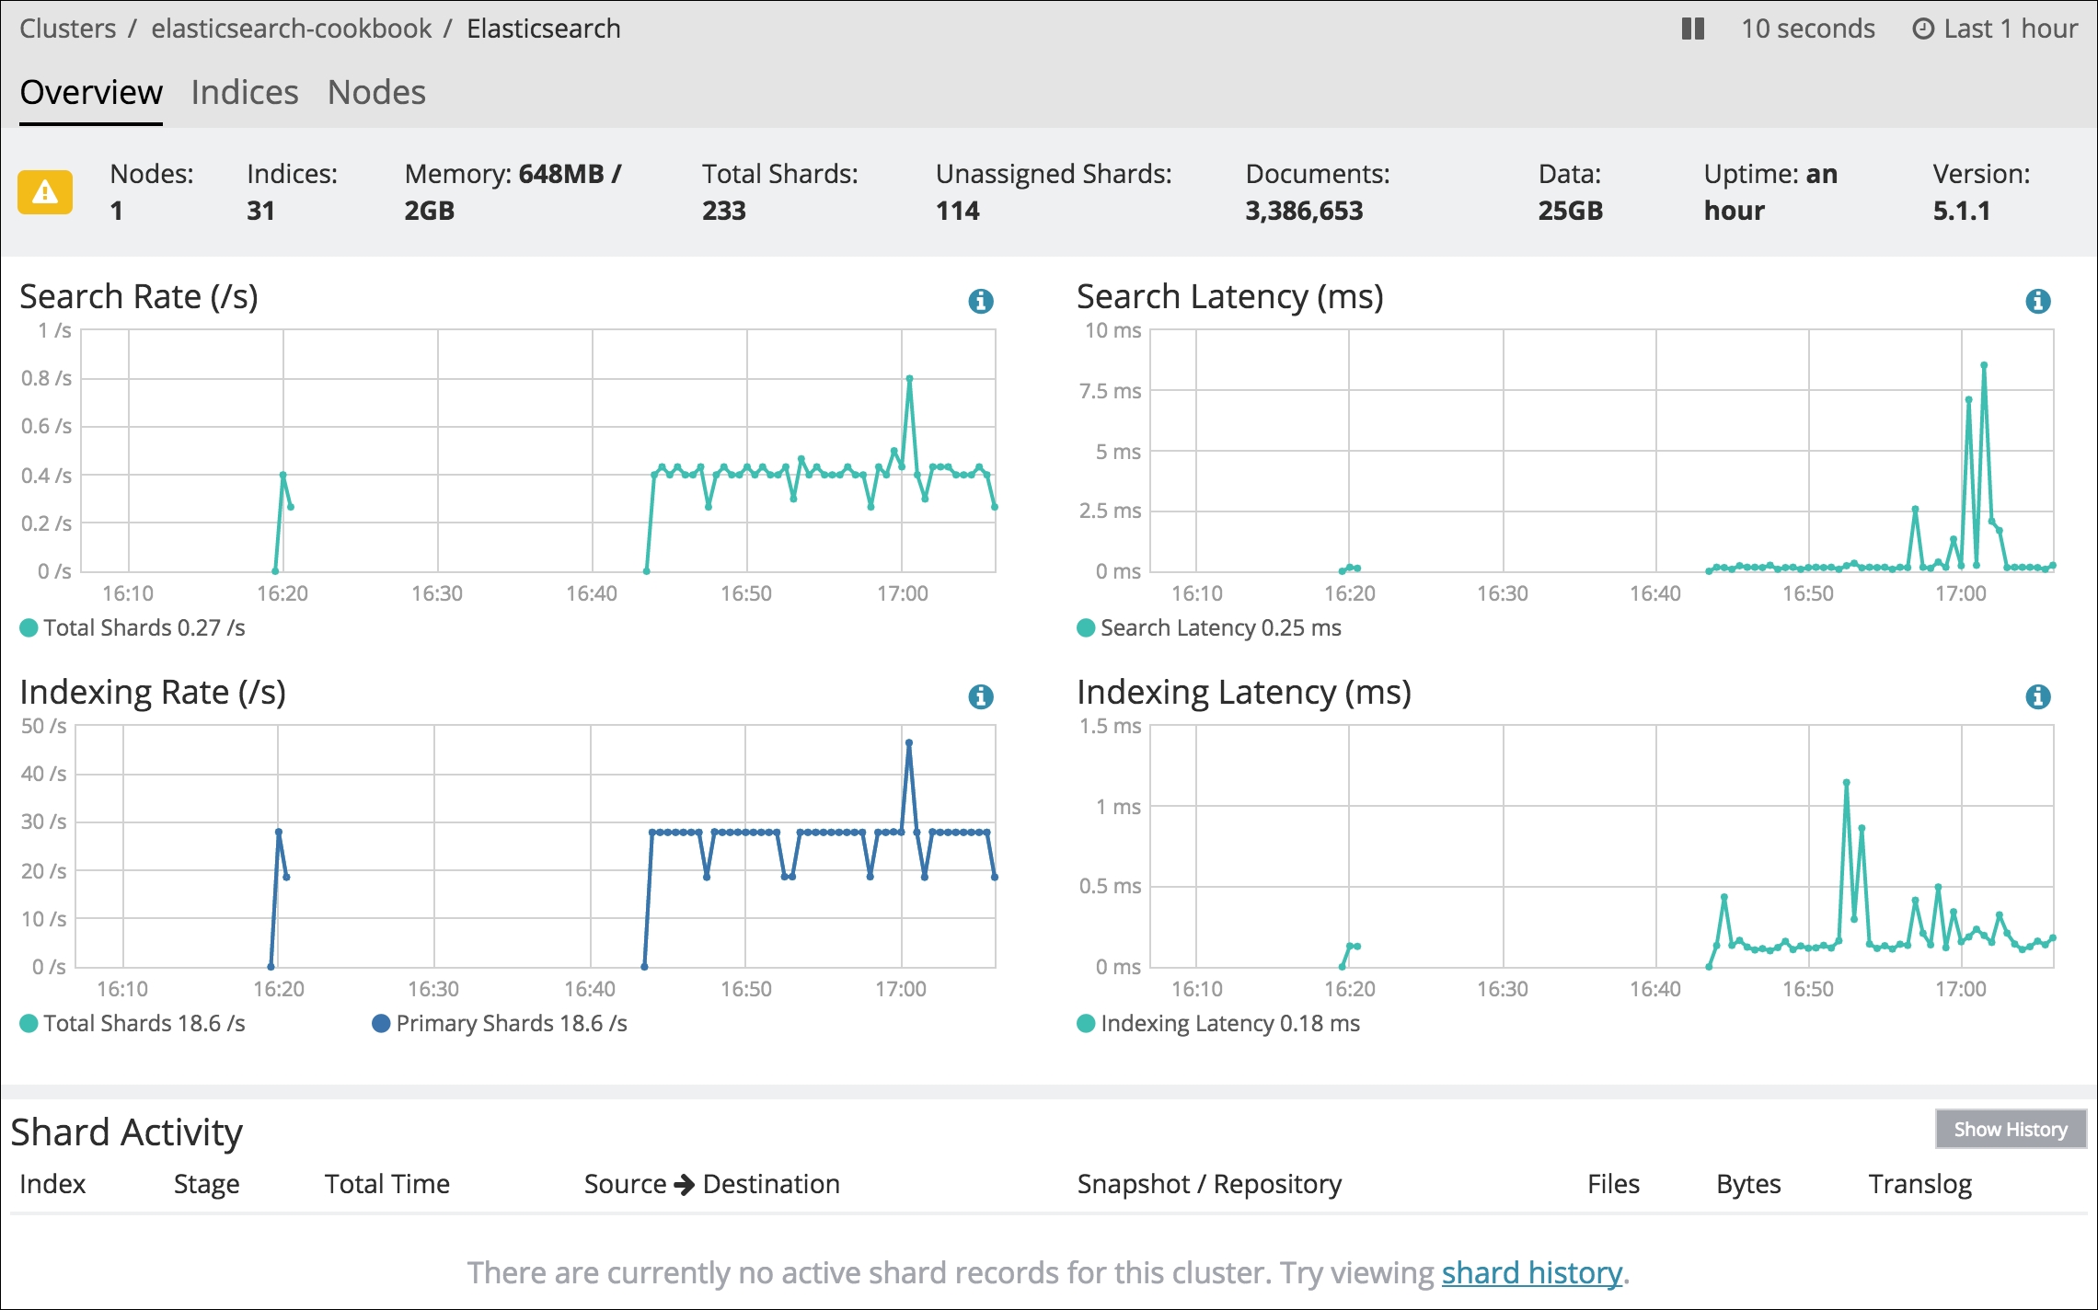Click the Search Rate (/s) chart title
Image resolution: width=2098 pixels, height=1310 pixels.
(x=139, y=296)
